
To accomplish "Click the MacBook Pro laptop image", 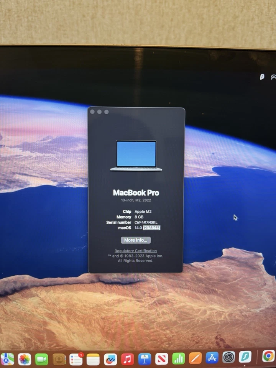I will point(136,156).
